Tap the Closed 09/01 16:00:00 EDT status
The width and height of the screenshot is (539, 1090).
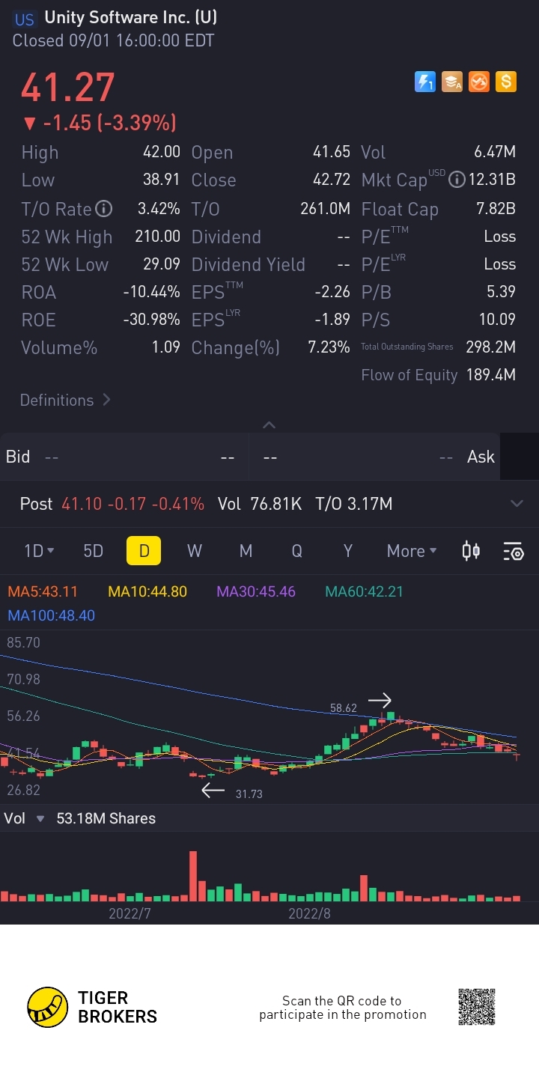tap(114, 40)
